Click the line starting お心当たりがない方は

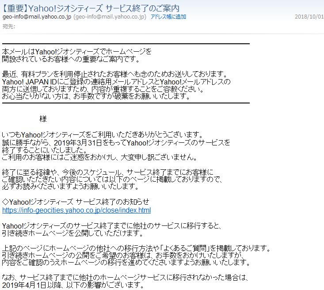pos(96,96)
